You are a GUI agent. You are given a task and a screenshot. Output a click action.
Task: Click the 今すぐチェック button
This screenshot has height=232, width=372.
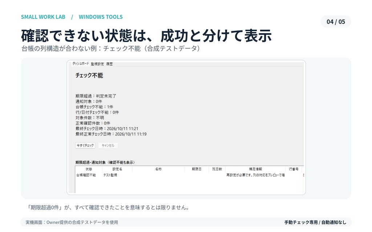(85, 145)
